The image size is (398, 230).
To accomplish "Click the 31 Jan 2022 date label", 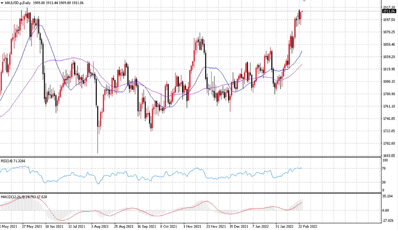I will pyautogui.click(x=284, y=226).
